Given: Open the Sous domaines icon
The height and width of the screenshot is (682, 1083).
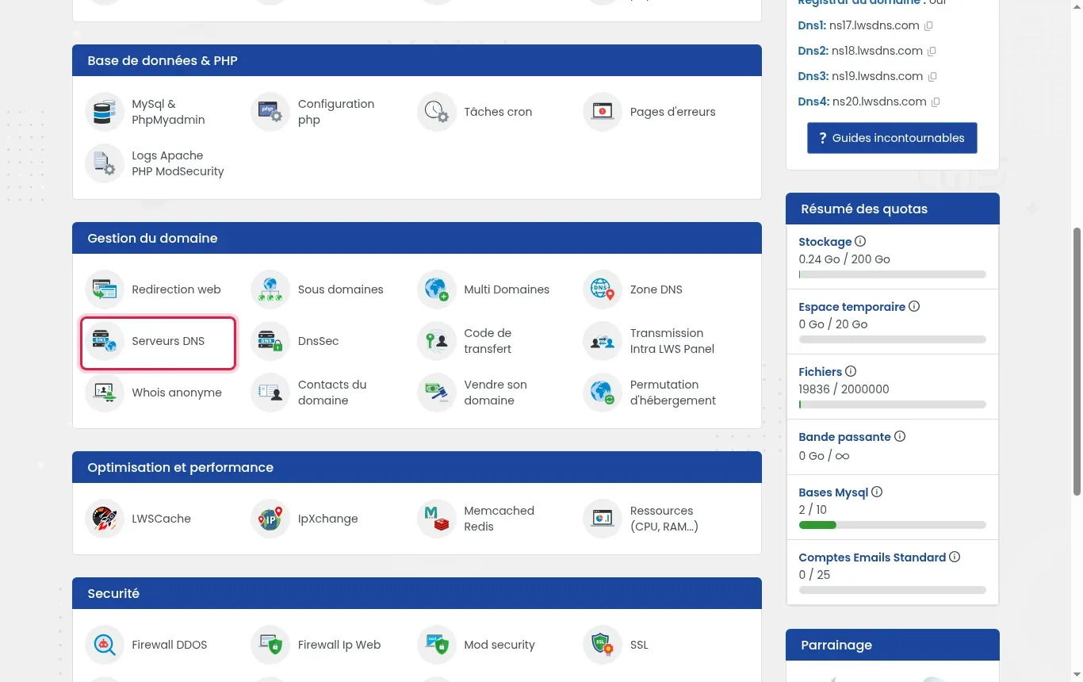Looking at the screenshot, I should [x=270, y=289].
